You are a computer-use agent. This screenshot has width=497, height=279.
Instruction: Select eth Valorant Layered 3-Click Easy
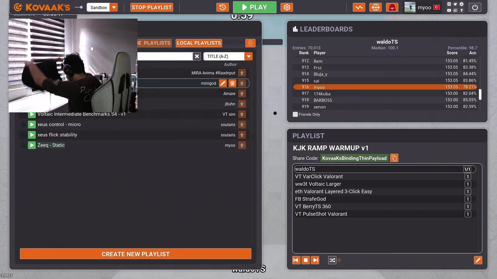pyautogui.click(x=384, y=191)
